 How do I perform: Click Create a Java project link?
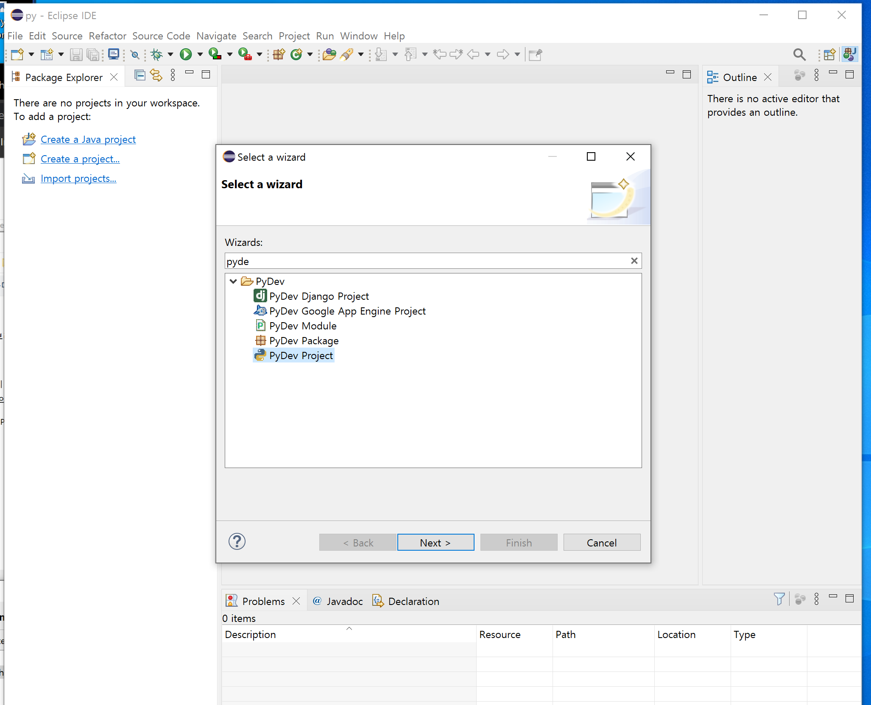pyautogui.click(x=88, y=139)
